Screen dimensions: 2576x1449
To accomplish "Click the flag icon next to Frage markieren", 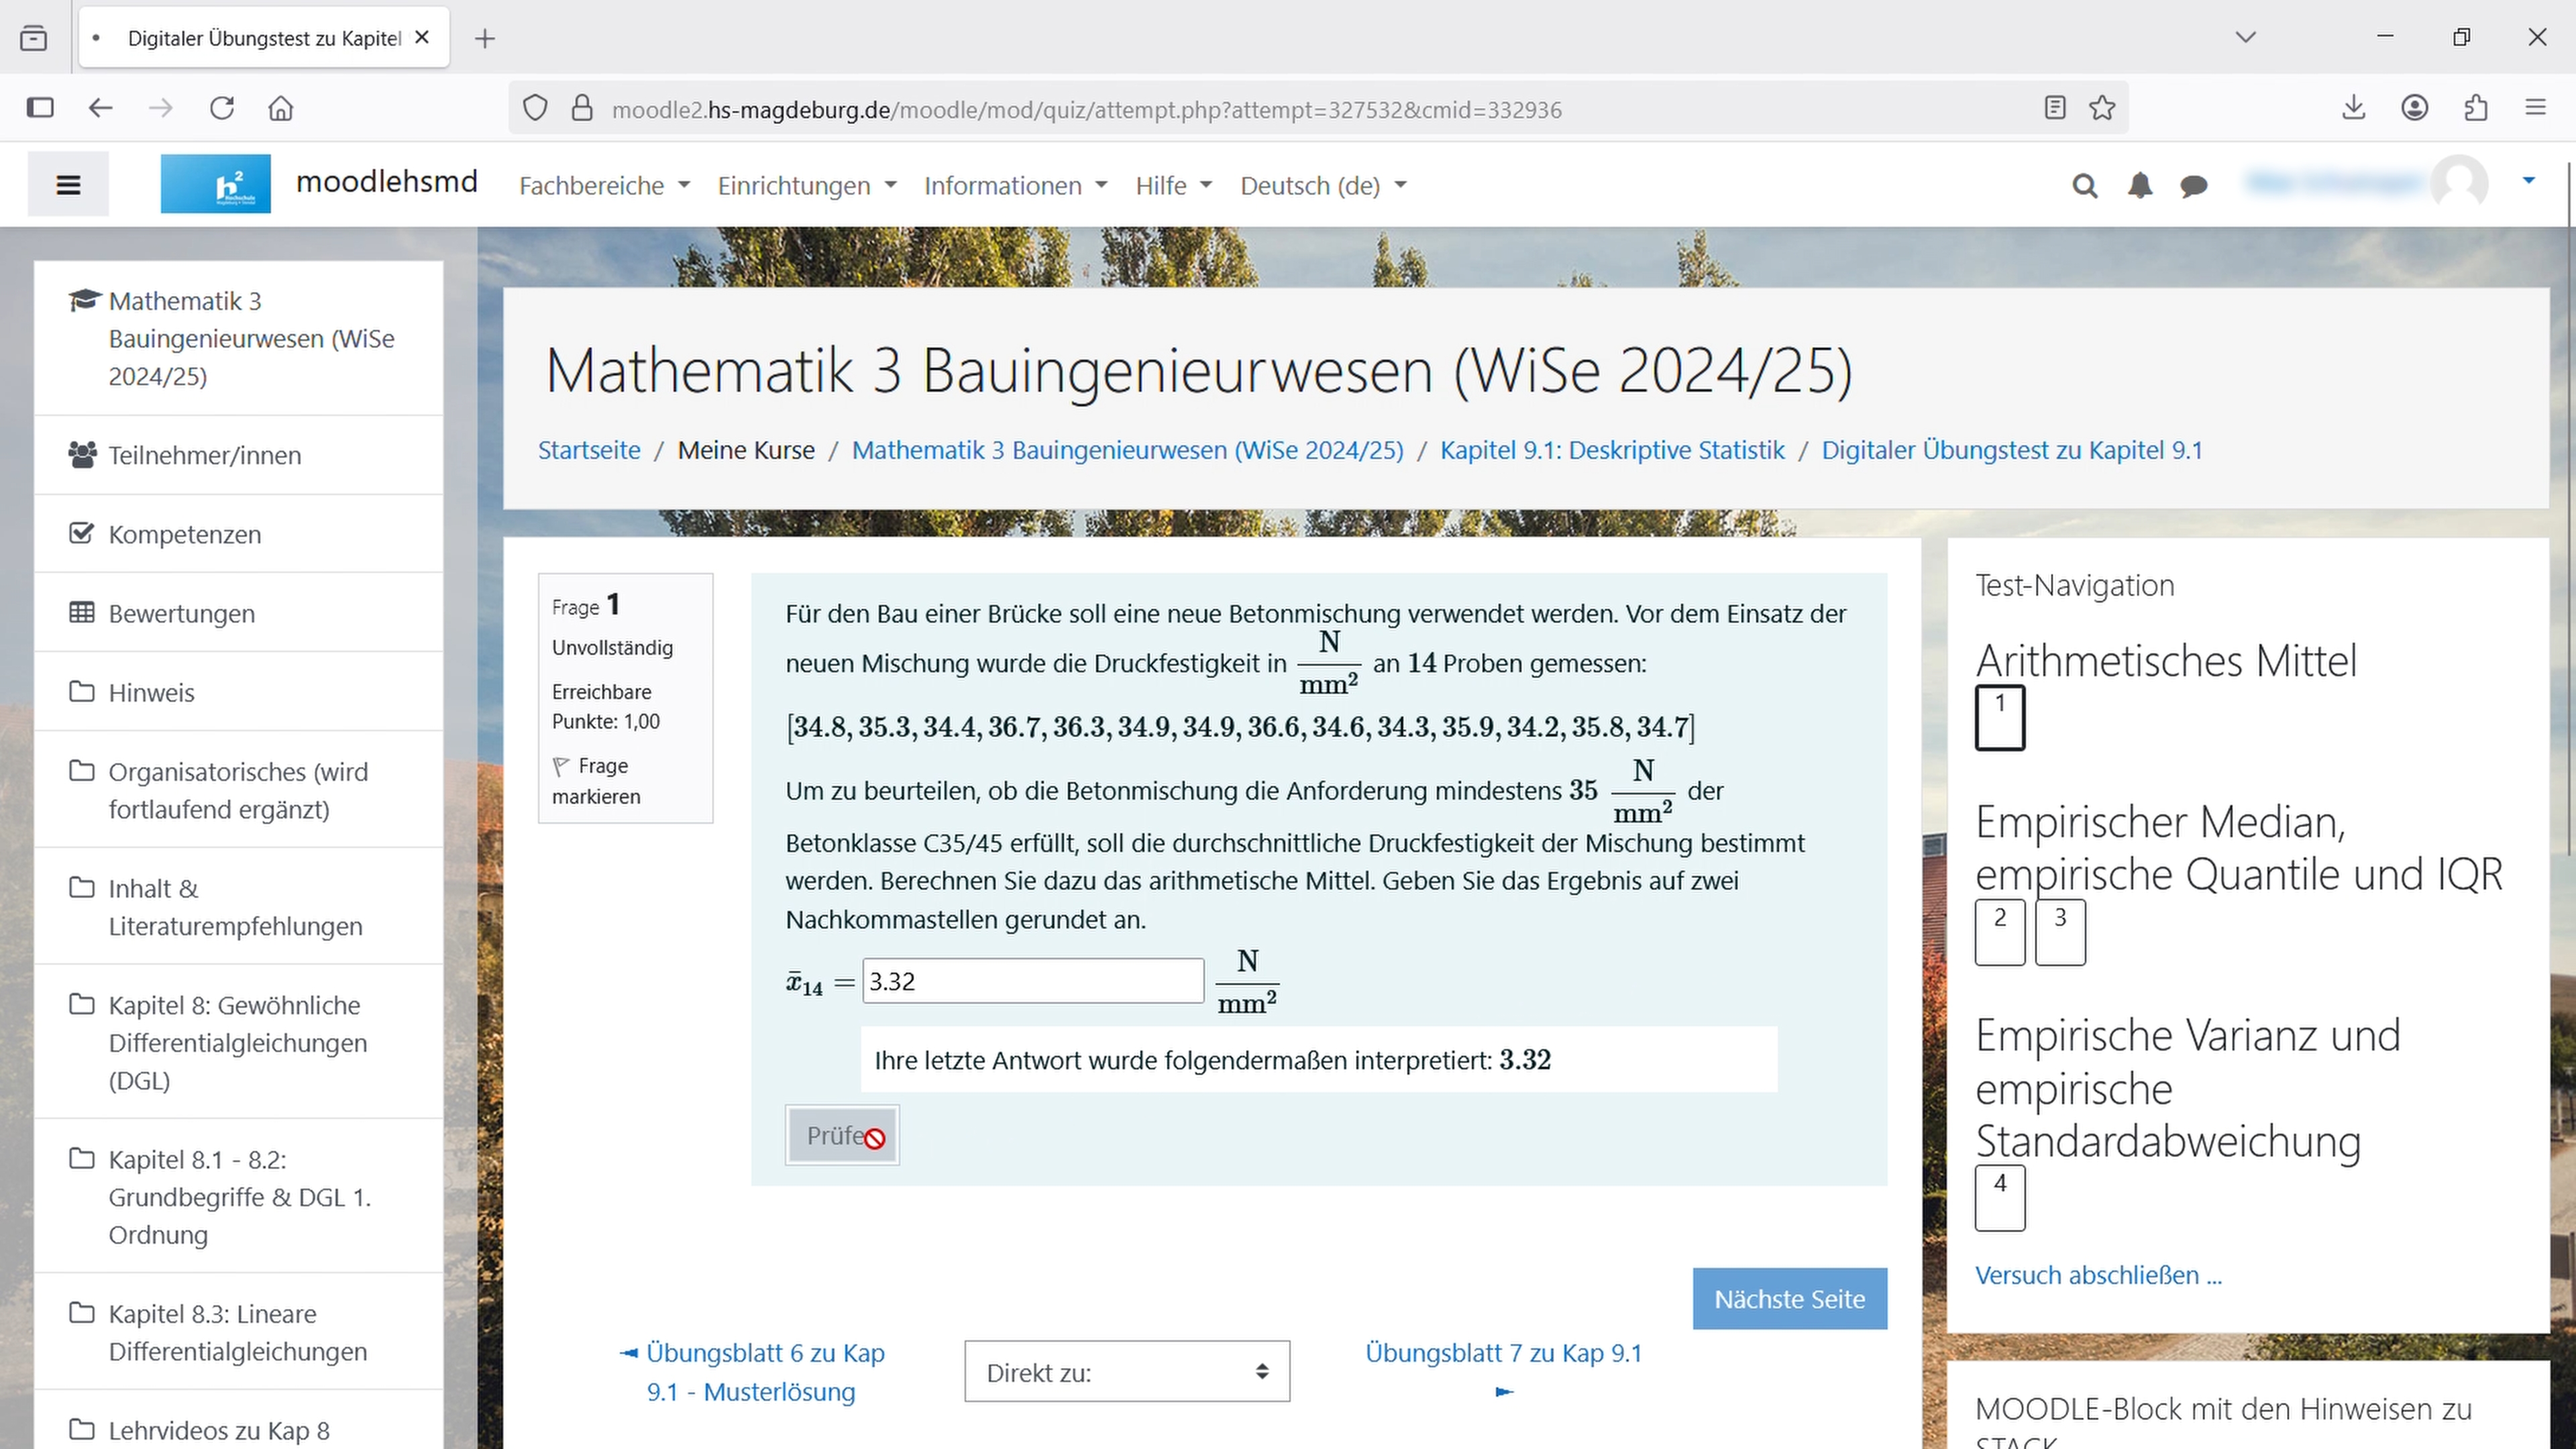I will (x=562, y=765).
